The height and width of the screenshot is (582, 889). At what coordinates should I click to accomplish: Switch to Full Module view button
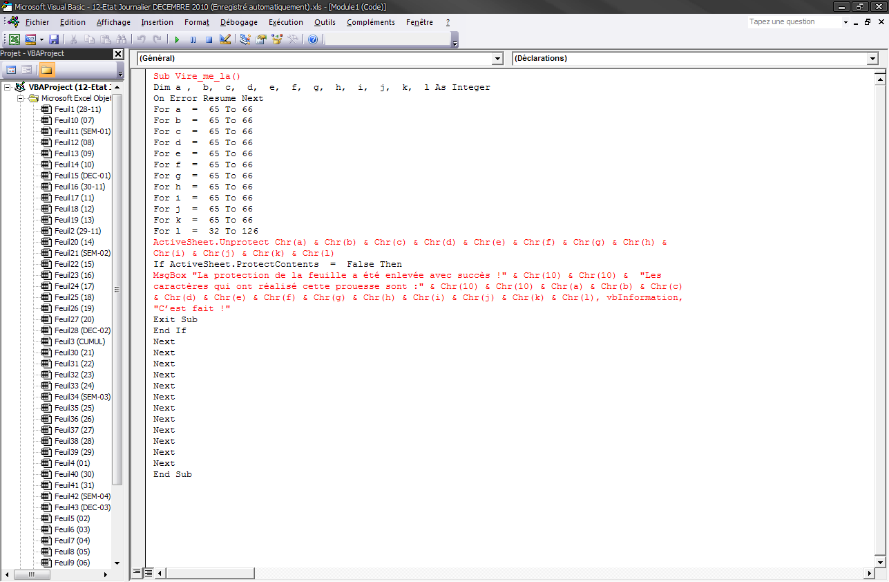(x=148, y=572)
